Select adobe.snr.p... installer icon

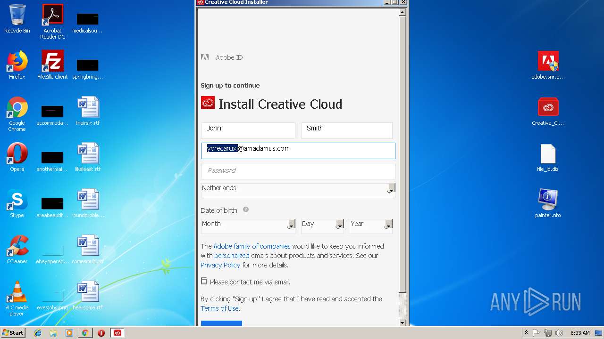tap(548, 65)
